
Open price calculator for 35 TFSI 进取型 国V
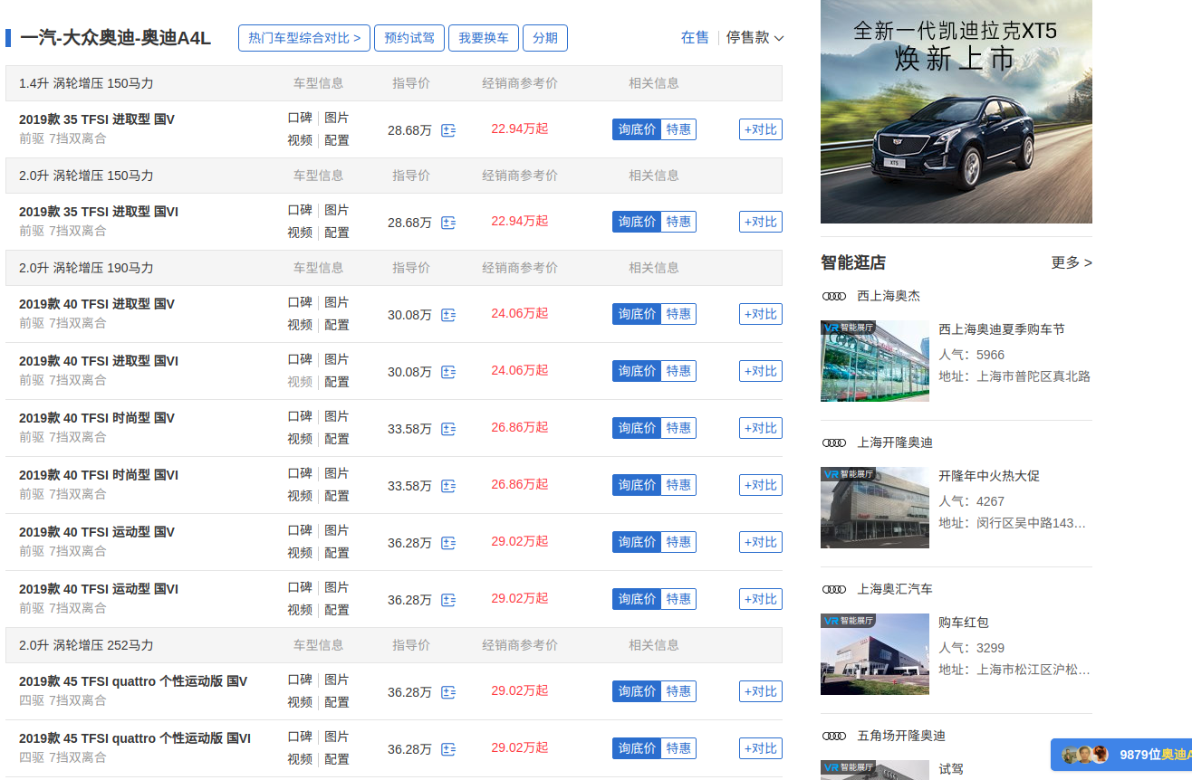[448, 130]
